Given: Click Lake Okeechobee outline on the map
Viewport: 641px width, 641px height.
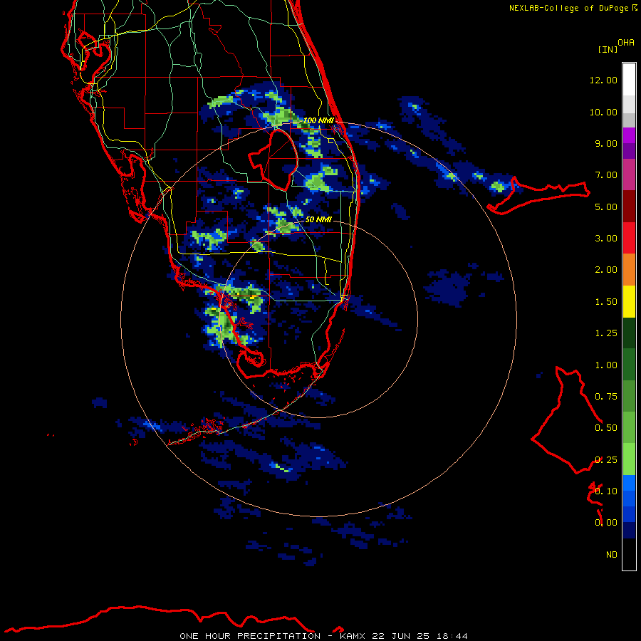Looking at the screenshot, I should tap(273, 160).
